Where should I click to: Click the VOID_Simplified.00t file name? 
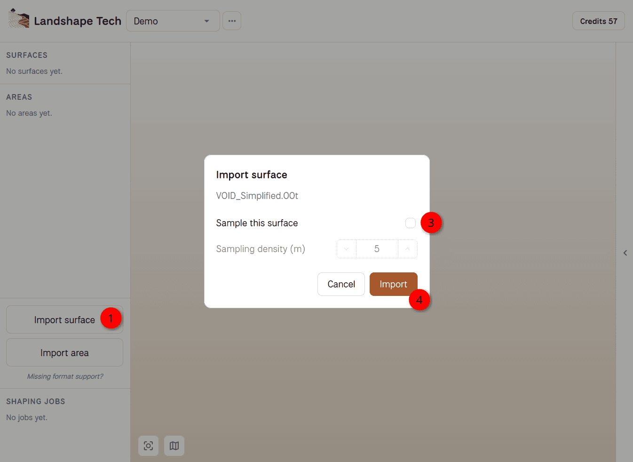[257, 196]
